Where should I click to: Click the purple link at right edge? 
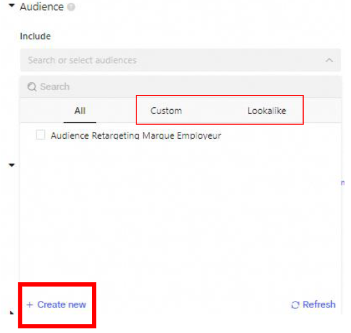tap(342, 183)
